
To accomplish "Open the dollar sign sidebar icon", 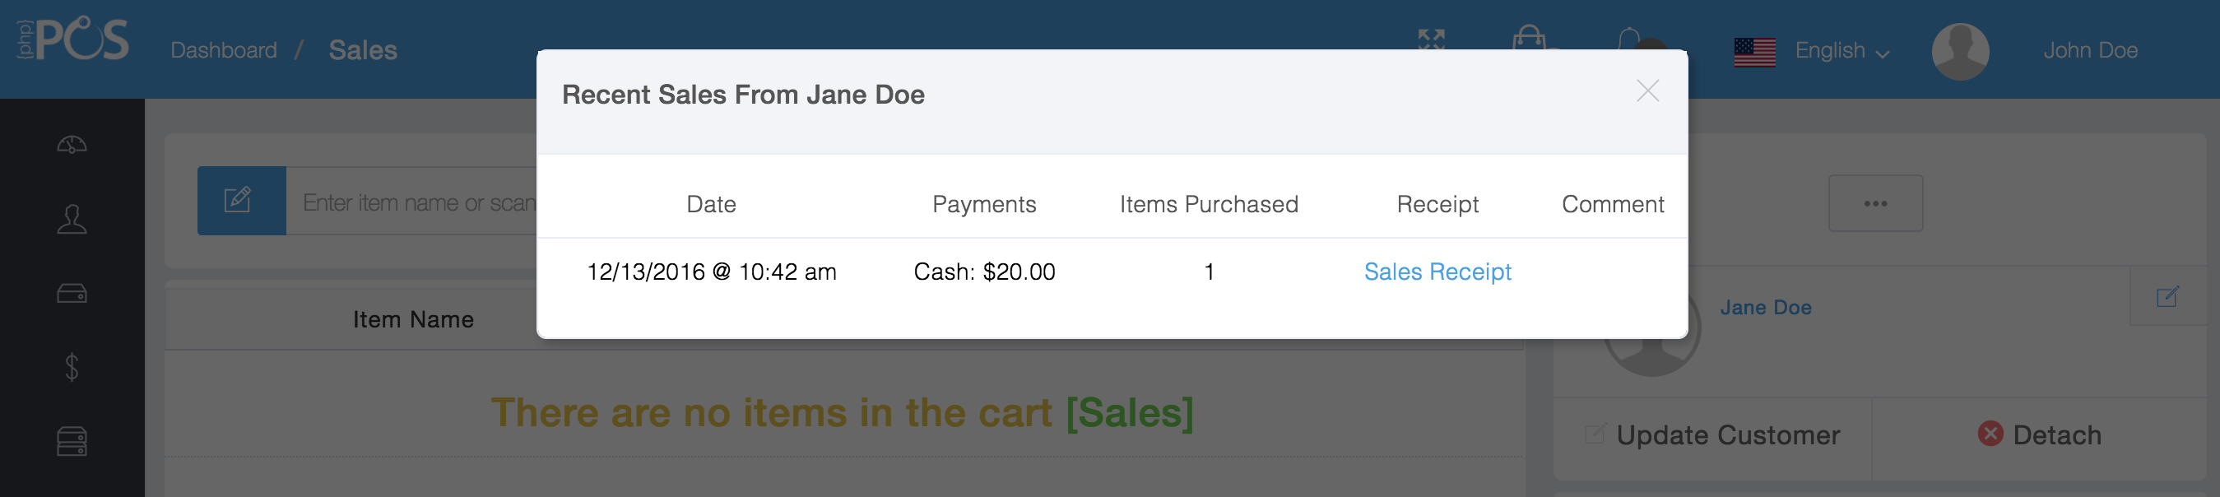I will click(x=72, y=367).
